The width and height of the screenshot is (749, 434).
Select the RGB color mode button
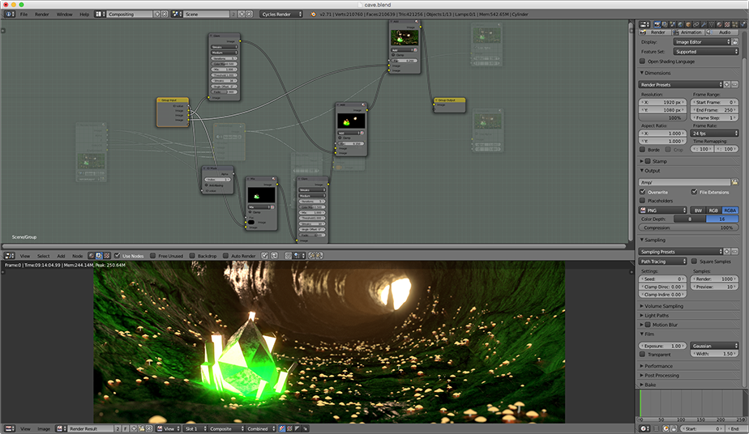click(714, 210)
